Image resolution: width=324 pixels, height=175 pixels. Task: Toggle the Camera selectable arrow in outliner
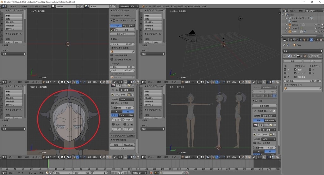(x=319, y=25)
